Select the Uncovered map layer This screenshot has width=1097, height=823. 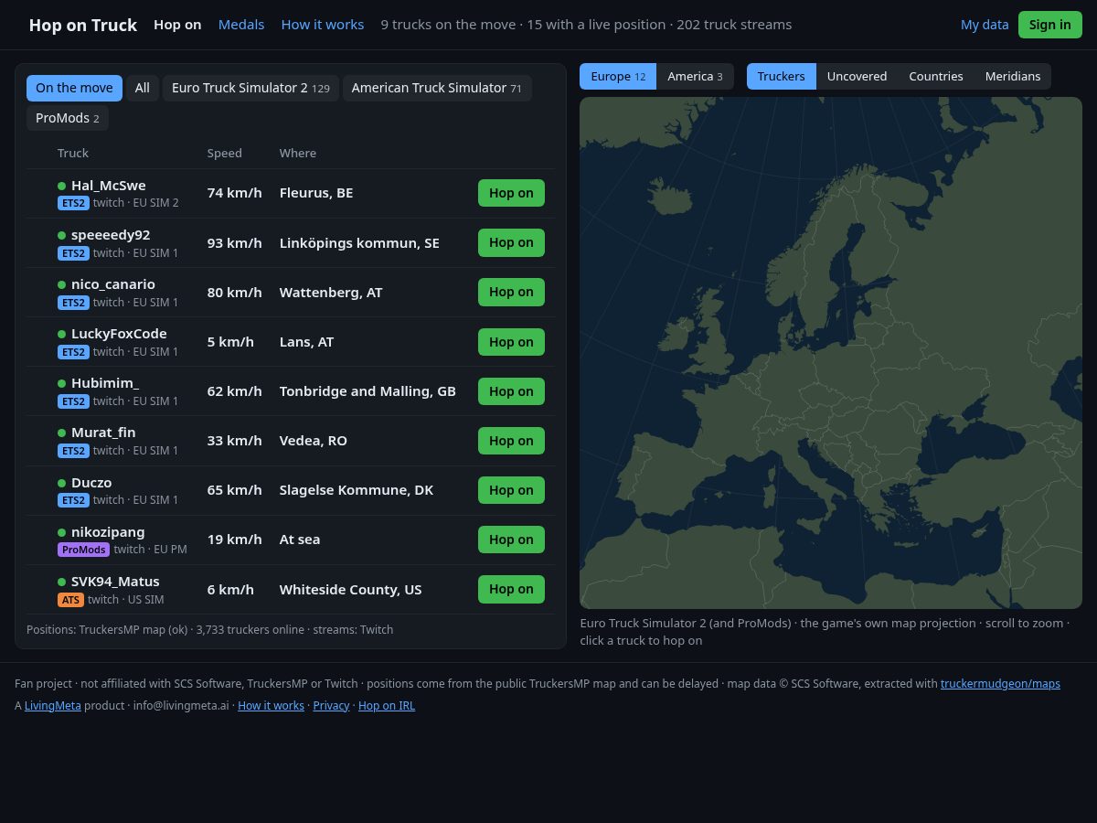[857, 76]
